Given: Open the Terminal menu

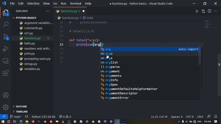Looking at the screenshot, I should coord(76,3).
